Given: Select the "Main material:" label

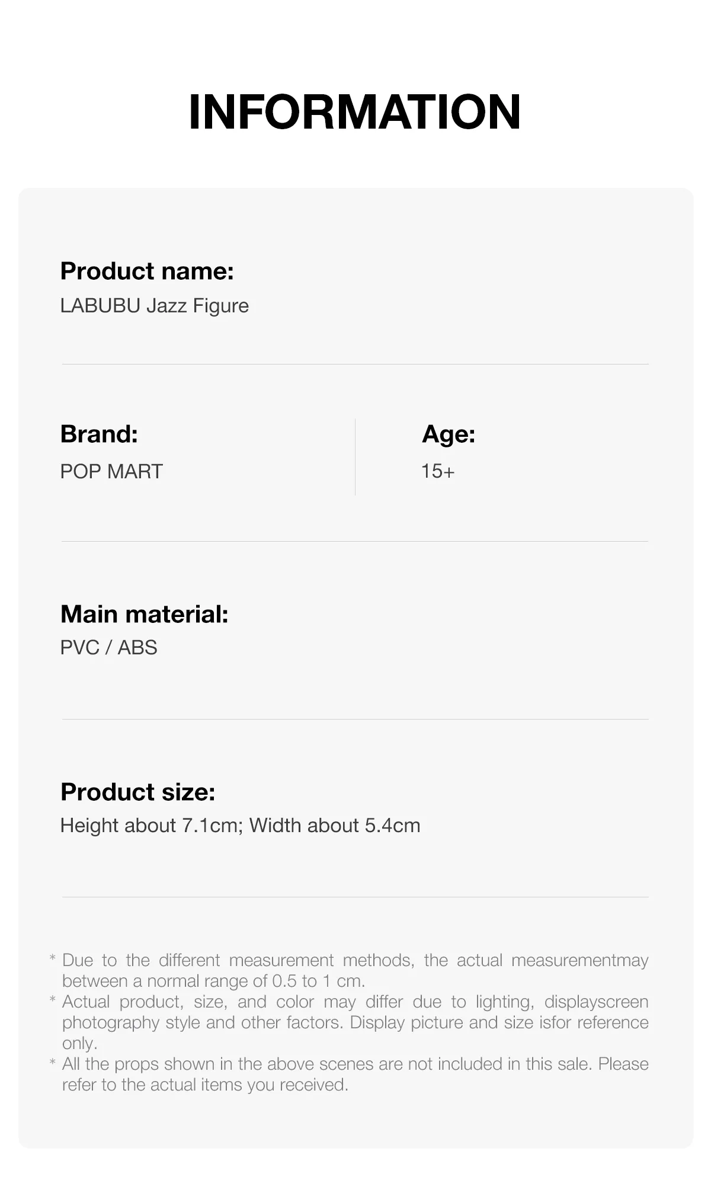Looking at the screenshot, I should (x=144, y=614).
